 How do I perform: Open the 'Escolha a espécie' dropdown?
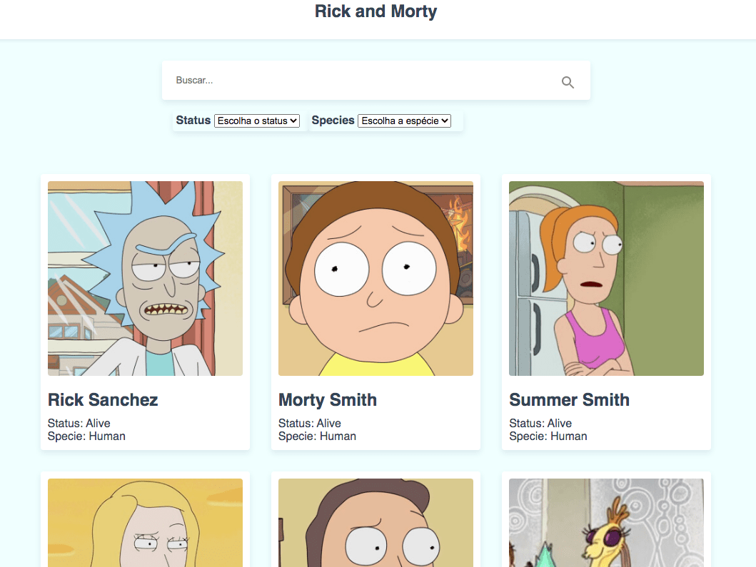tap(405, 121)
